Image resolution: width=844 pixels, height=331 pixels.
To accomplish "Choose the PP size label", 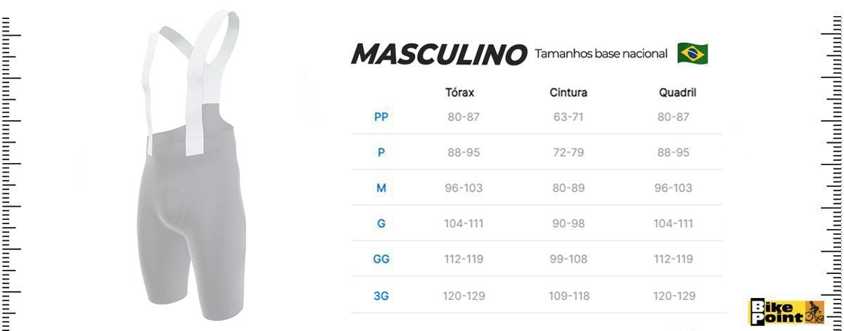I will point(381,117).
